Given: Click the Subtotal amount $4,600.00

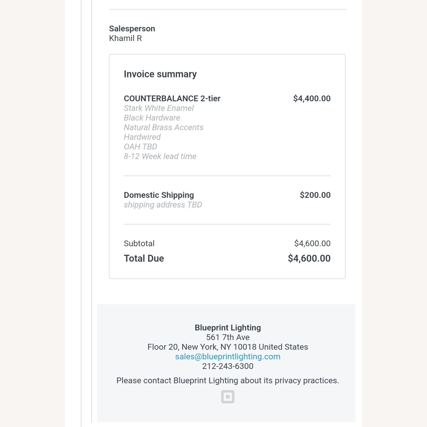Looking at the screenshot, I should point(312,243).
